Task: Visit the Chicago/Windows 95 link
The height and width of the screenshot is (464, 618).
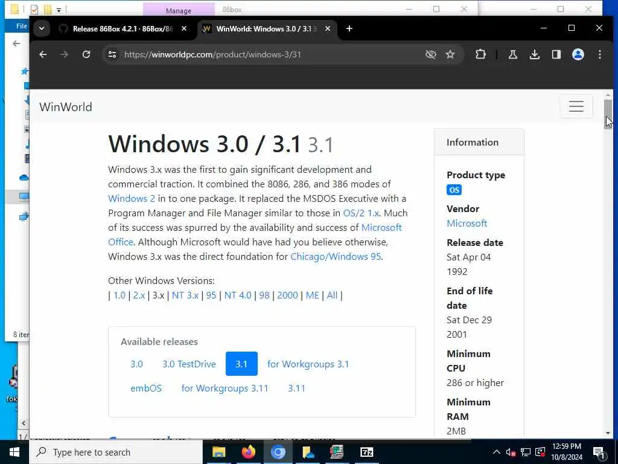Action: [336, 256]
